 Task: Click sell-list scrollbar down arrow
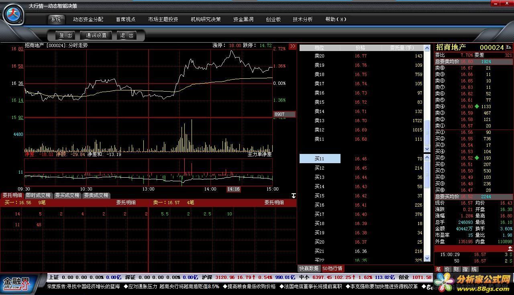(427, 149)
